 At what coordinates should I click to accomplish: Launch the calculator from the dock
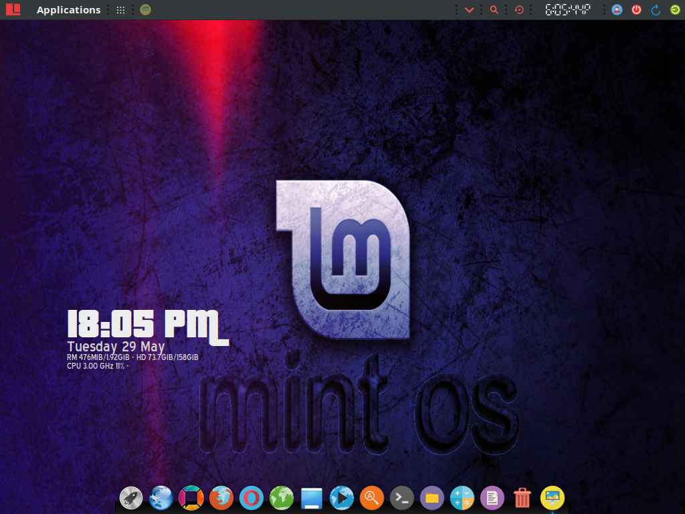coord(462,498)
